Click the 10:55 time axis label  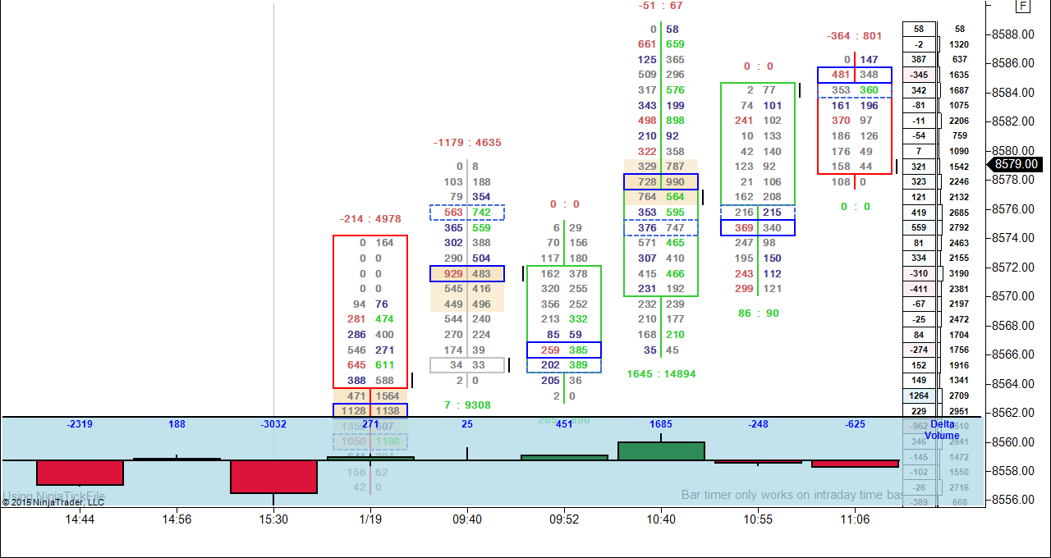point(758,519)
